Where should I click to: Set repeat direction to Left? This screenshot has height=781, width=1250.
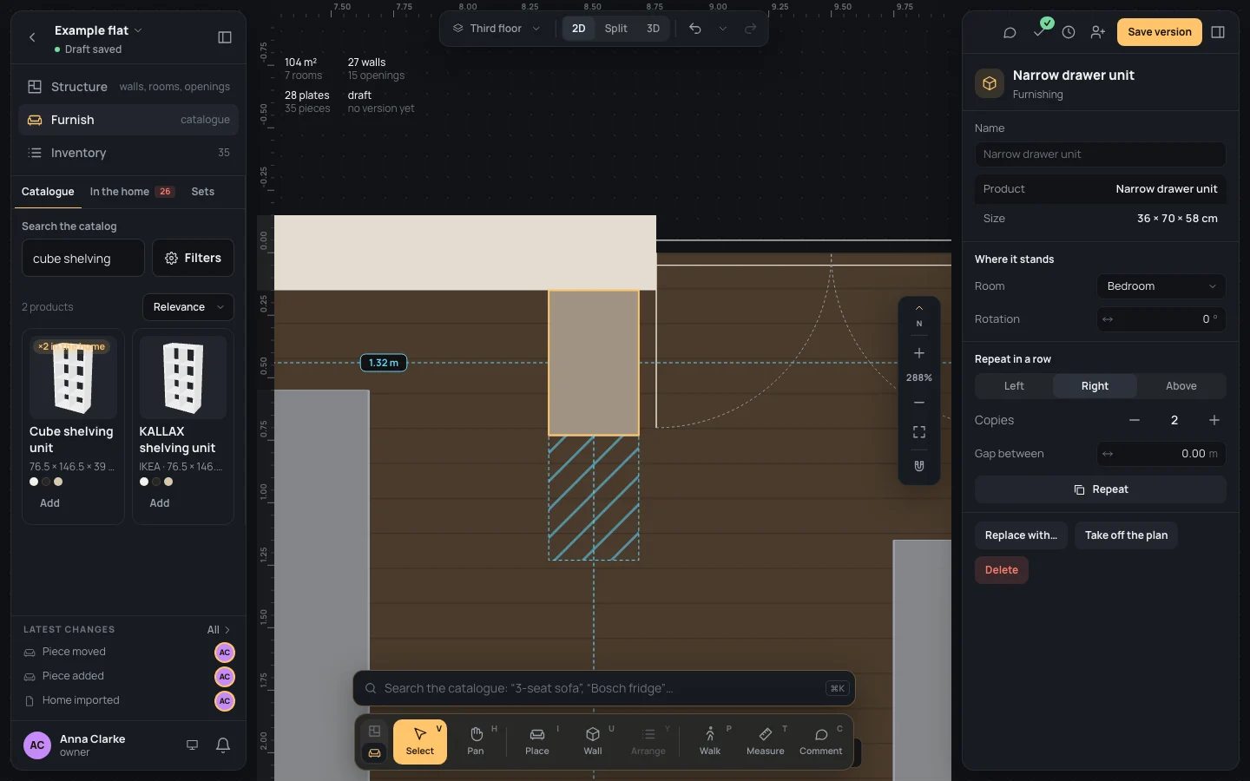click(1014, 386)
